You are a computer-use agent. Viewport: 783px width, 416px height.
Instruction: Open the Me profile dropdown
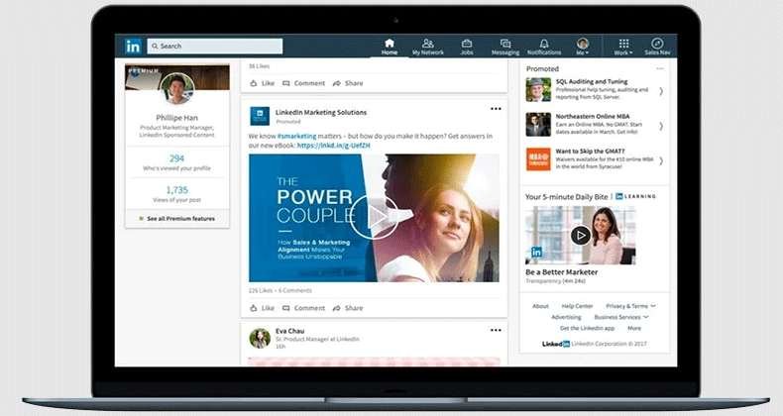[x=583, y=47]
